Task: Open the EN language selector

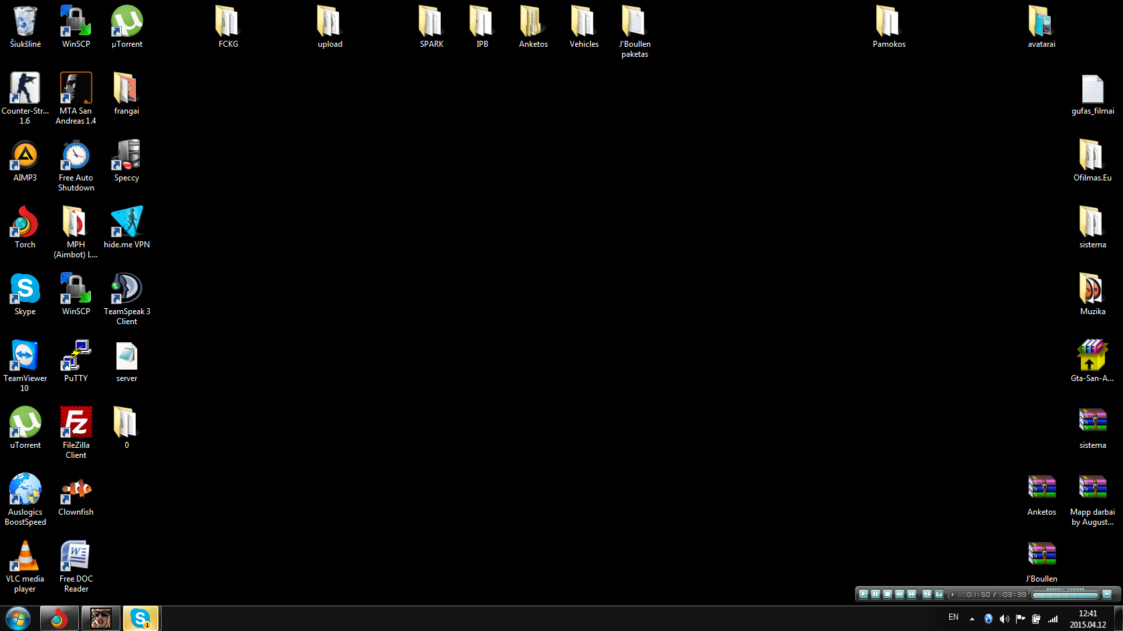Action: click(x=953, y=618)
